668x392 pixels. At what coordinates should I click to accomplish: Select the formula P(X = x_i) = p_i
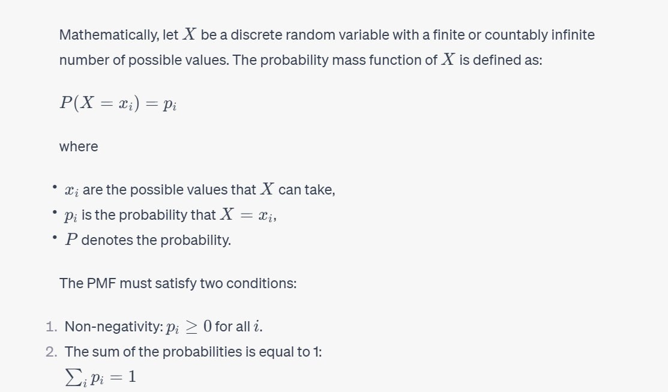[118, 103]
